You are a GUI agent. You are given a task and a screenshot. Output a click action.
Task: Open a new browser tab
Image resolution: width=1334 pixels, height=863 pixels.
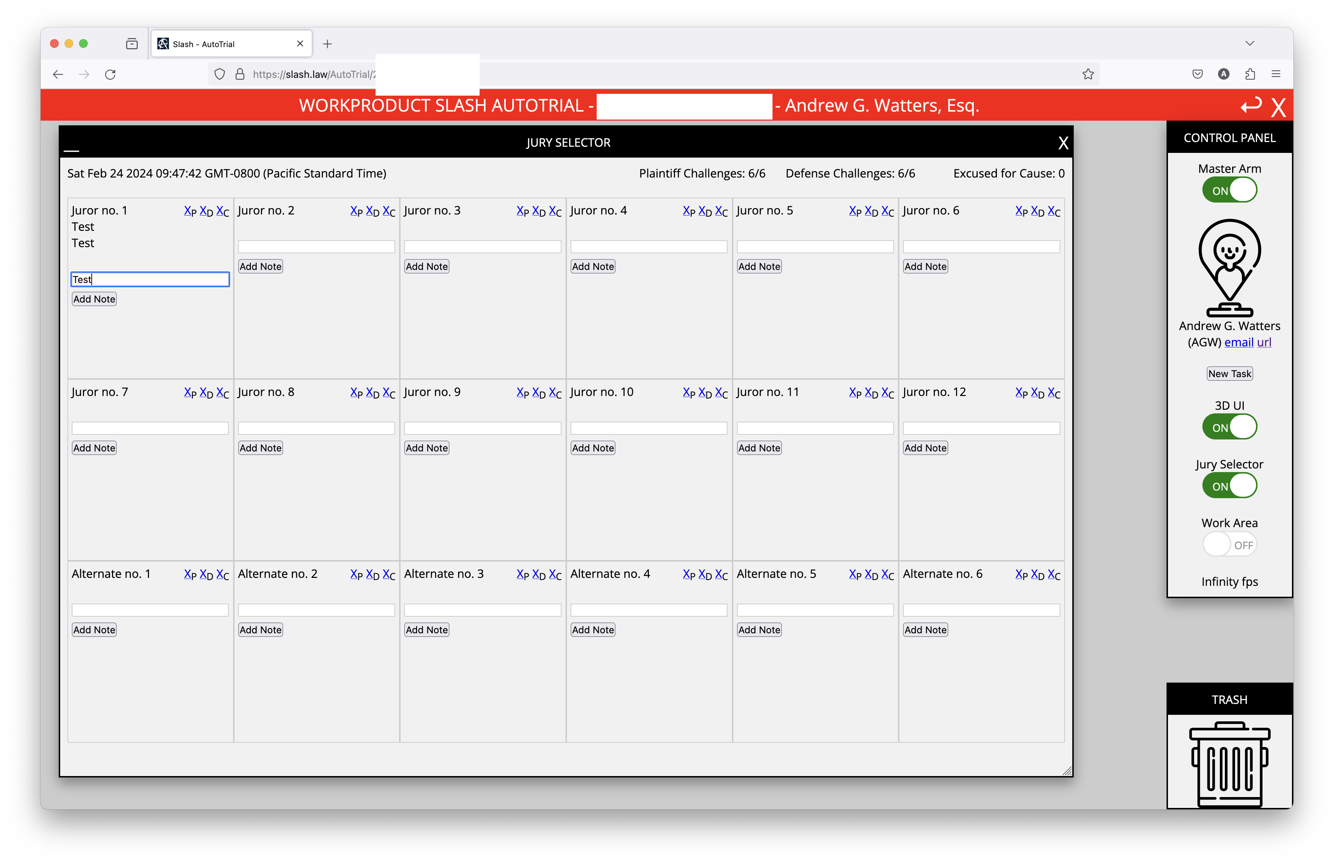click(327, 44)
